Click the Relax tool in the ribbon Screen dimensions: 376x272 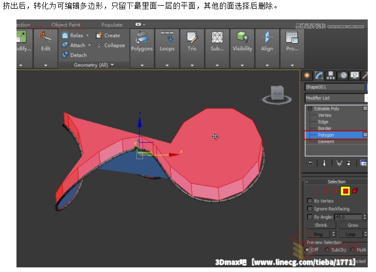click(73, 36)
